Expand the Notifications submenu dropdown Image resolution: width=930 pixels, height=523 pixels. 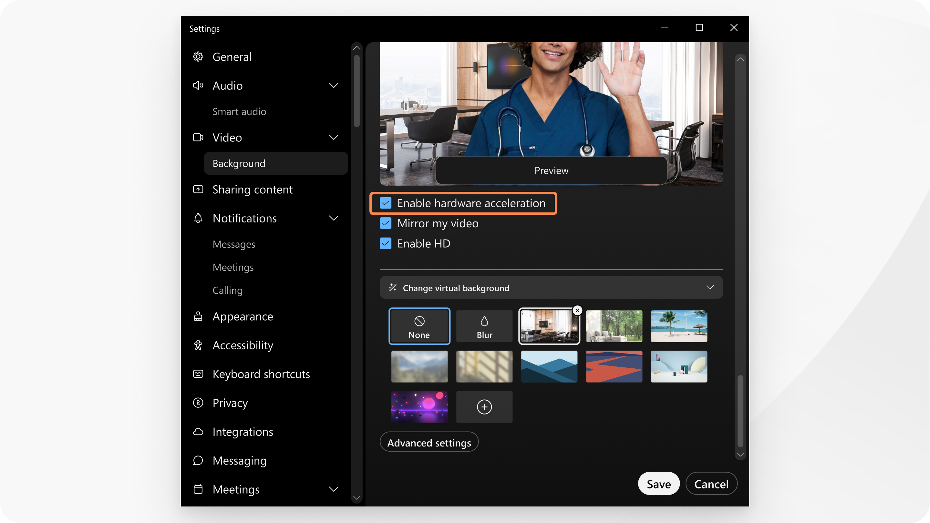coord(334,218)
